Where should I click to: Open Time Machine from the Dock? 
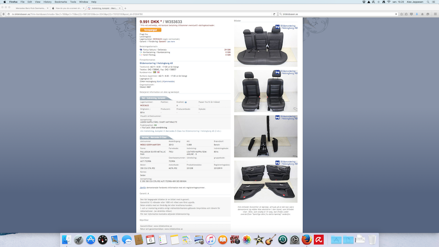click(x=283, y=240)
